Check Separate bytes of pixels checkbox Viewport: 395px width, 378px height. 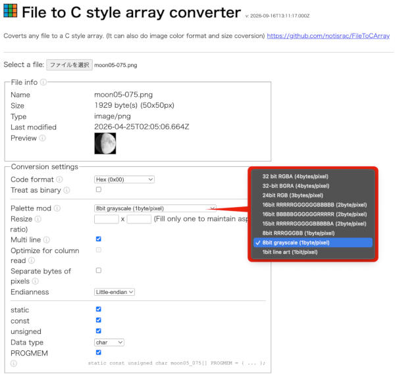tap(99, 270)
